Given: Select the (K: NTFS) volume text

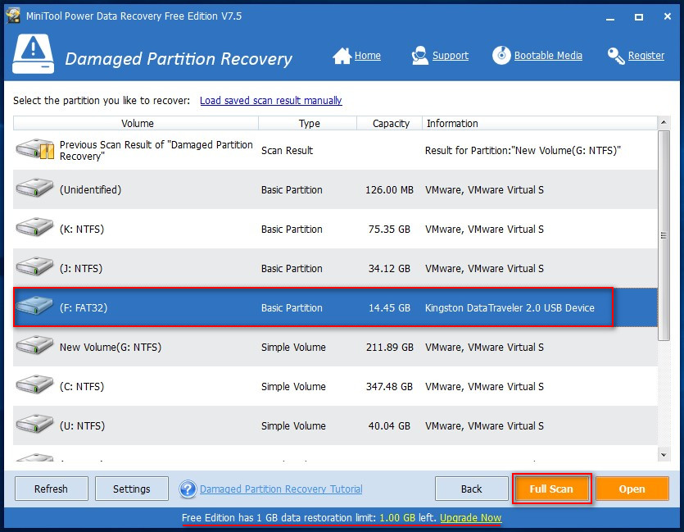Looking at the screenshot, I should [82, 230].
